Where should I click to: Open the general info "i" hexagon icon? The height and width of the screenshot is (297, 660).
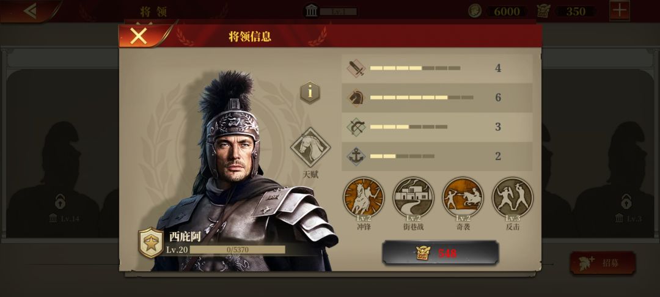pos(310,92)
